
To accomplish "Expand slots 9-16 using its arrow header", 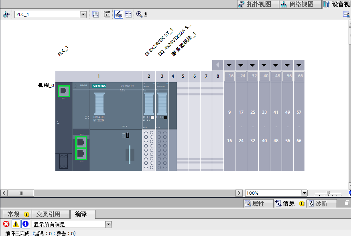I will click(229, 65).
